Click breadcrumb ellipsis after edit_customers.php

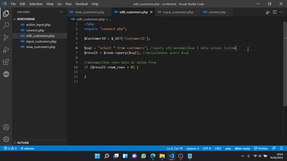(x=110, y=19)
